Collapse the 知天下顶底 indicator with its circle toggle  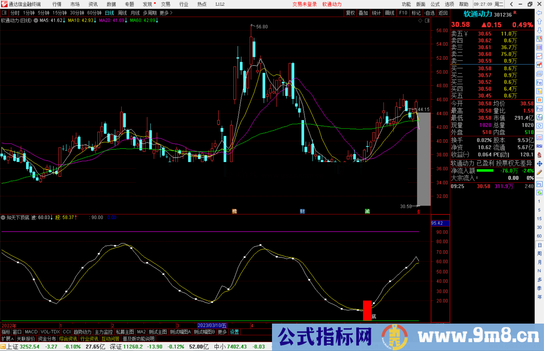pos(3,217)
